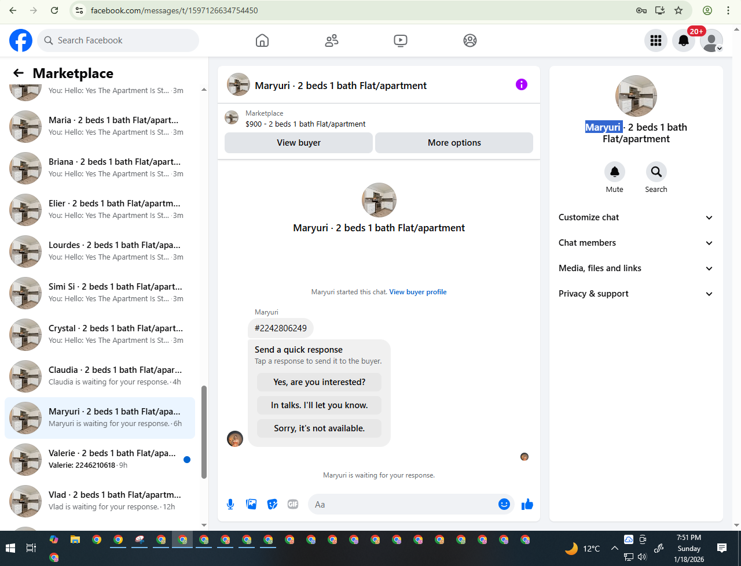The height and width of the screenshot is (566, 741).
Task: Open Vlad conversation
Action: pos(100,501)
